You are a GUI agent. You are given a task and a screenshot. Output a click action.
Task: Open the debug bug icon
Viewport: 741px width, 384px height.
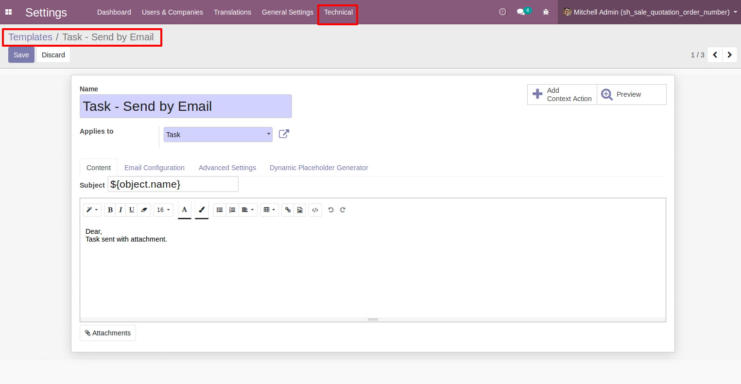tap(546, 12)
